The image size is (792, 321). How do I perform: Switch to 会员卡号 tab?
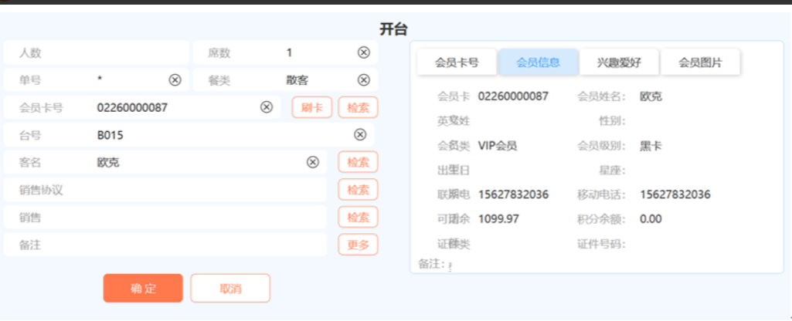[457, 63]
